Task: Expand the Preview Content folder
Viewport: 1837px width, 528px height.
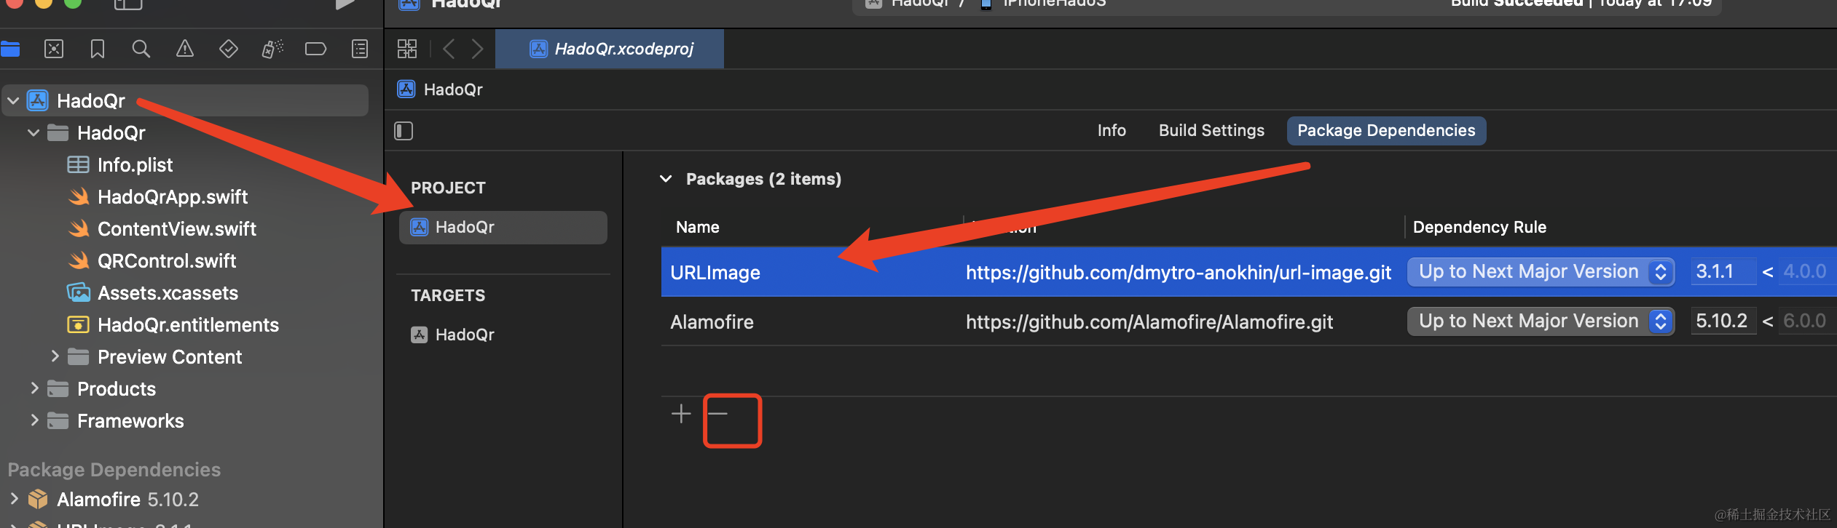Action: 55,356
